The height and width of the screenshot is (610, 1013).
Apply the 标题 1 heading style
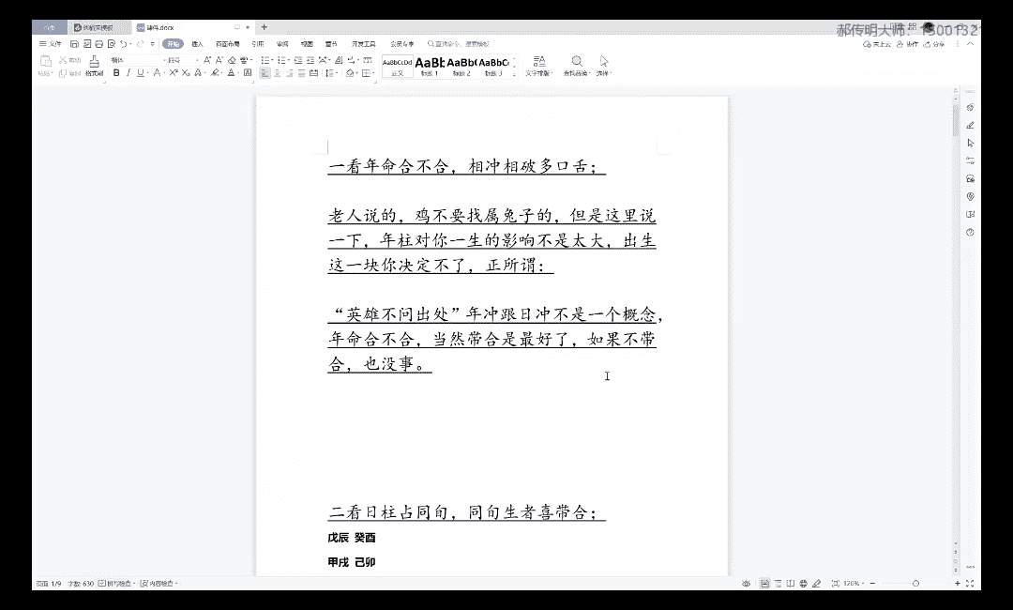430,66
